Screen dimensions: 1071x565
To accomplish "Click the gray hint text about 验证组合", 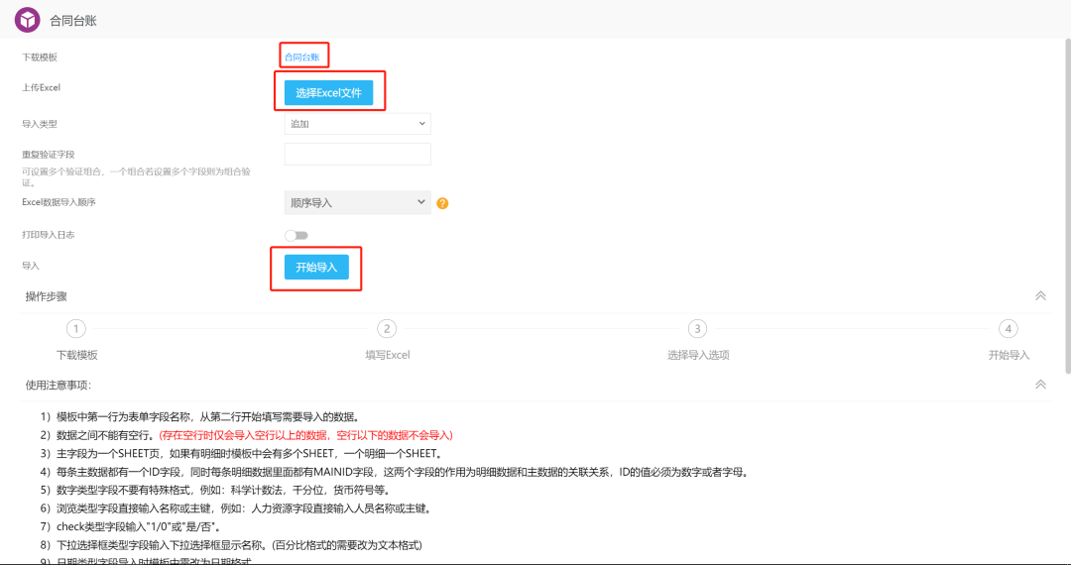I will coord(136,177).
